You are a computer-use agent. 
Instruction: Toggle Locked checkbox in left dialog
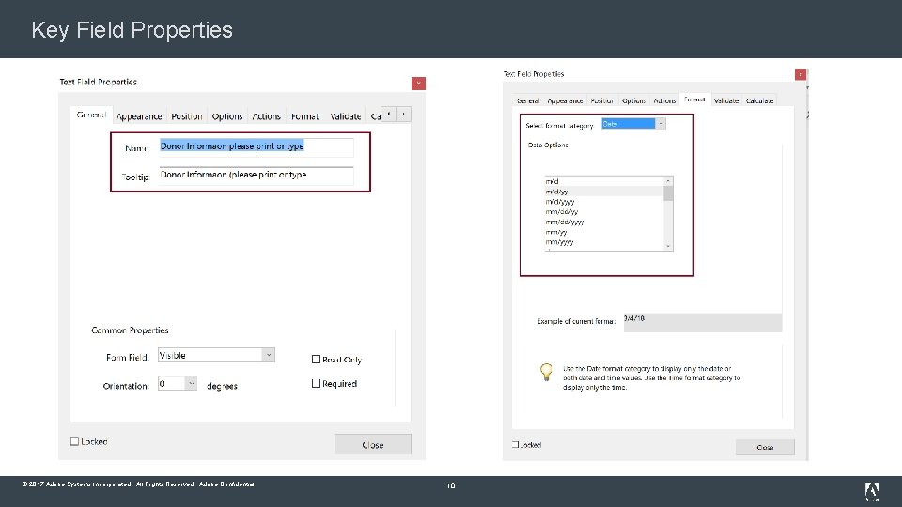[74, 441]
